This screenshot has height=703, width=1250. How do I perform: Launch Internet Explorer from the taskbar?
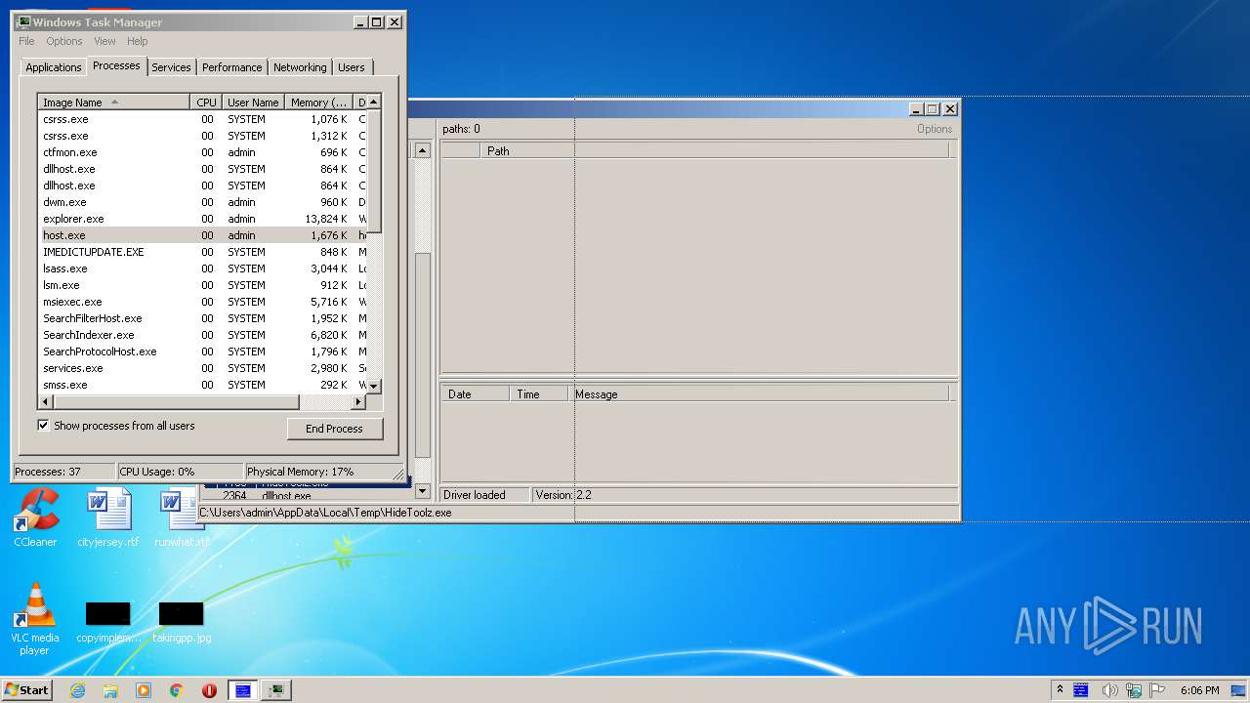click(78, 690)
